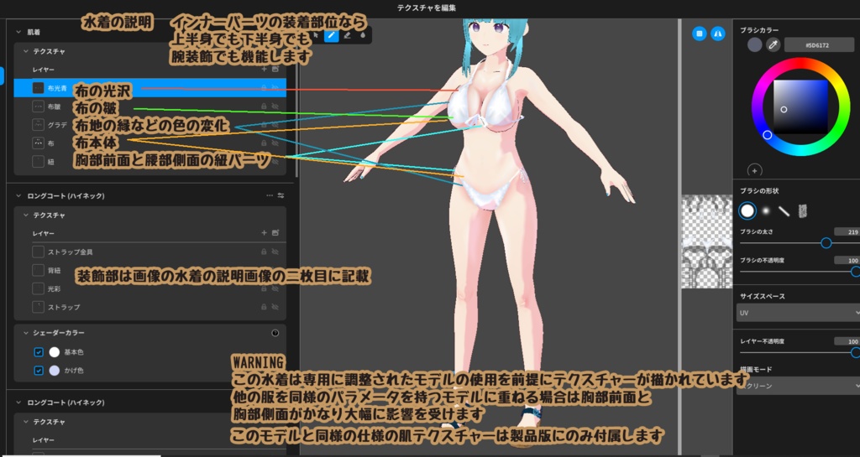Open the サイズスペース UV dropdown
Image resolution: width=860 pixels, height=457 pixels.
click(x=798, y=313)
